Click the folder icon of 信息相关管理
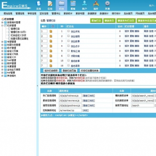156x156 pixels. click(x=6, y=22)
